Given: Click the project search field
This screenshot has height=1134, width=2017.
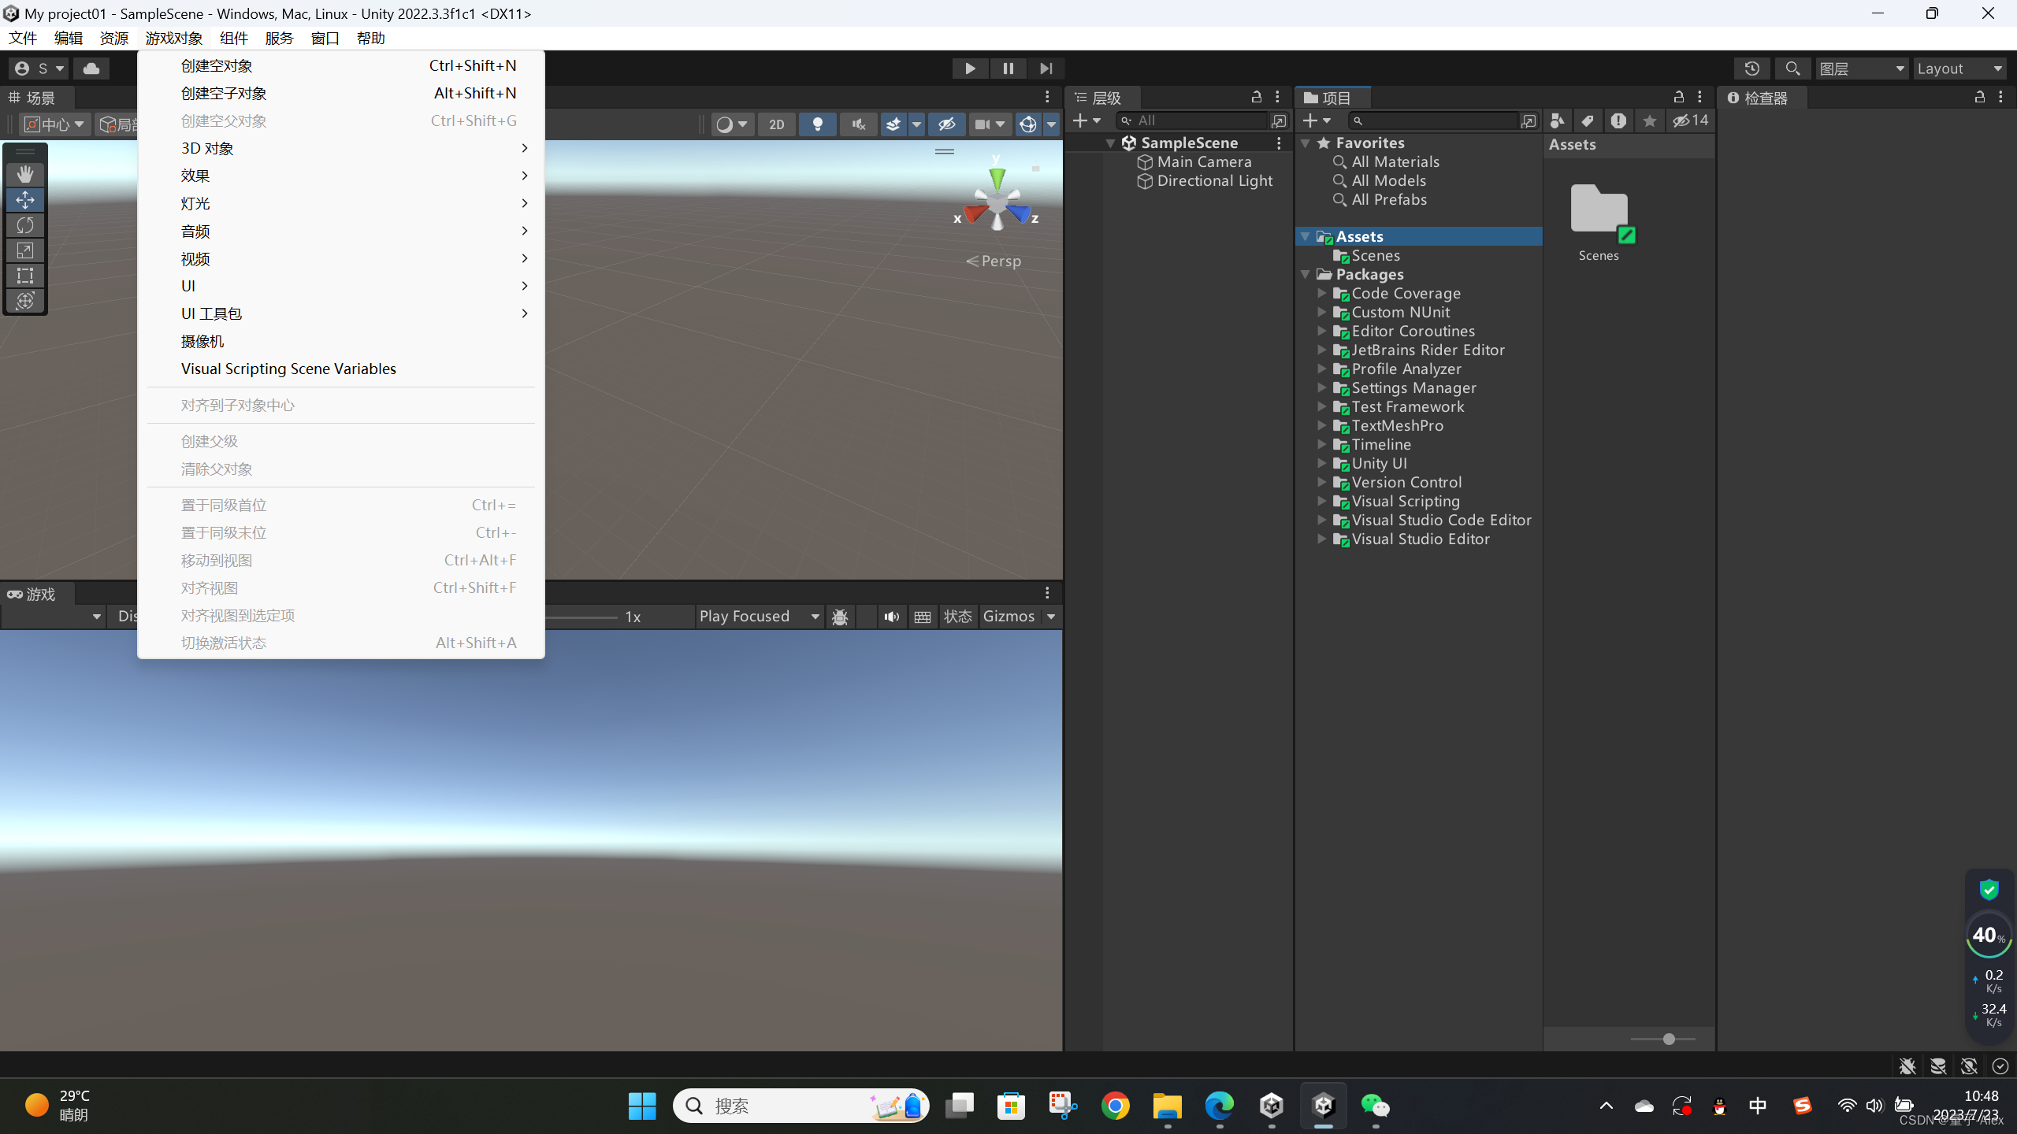Looking at the screenshot, I should coord(1434,120).
